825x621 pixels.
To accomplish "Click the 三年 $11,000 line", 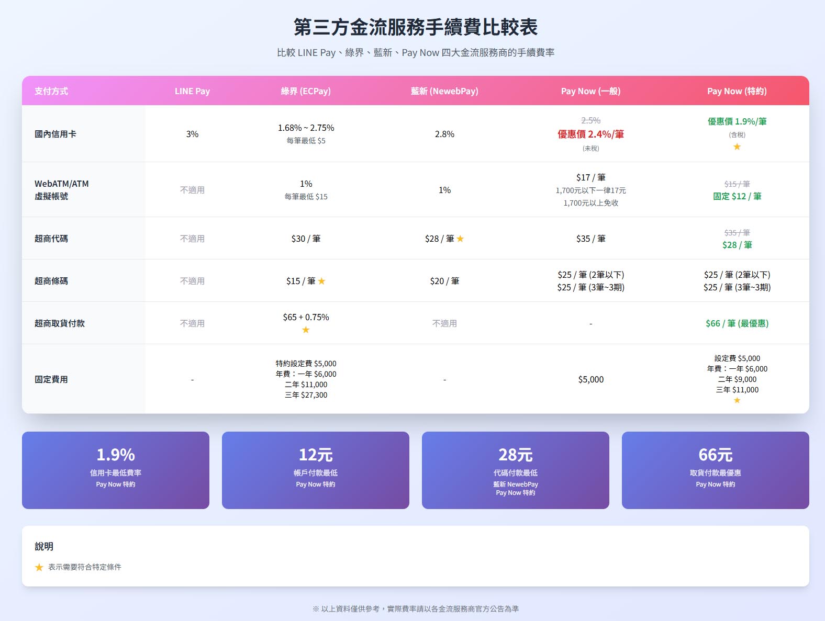I will (737, 390).
